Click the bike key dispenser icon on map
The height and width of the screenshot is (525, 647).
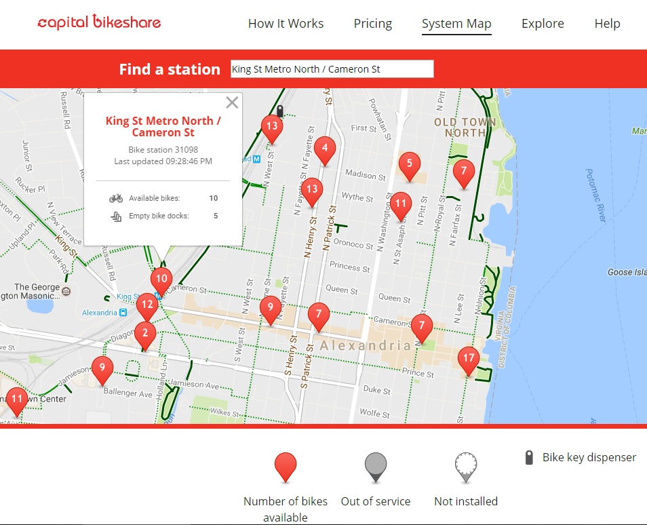pyautogui.click(x=279, y=111)
